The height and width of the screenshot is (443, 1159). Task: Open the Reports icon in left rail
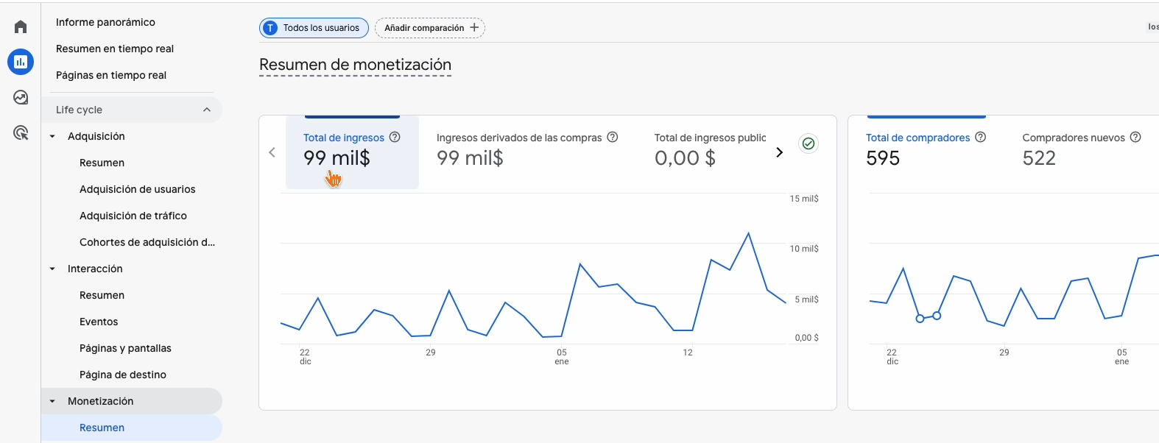(21, 62)
